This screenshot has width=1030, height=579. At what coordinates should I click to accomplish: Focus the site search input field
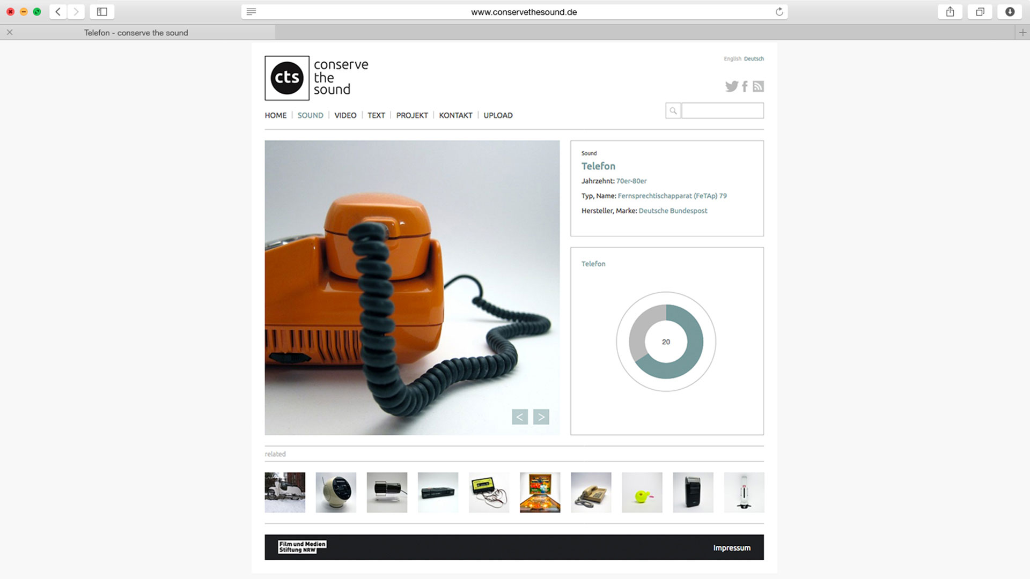[x=723, y=111]
